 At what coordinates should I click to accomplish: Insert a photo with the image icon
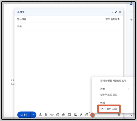click(x=69, y=115)
